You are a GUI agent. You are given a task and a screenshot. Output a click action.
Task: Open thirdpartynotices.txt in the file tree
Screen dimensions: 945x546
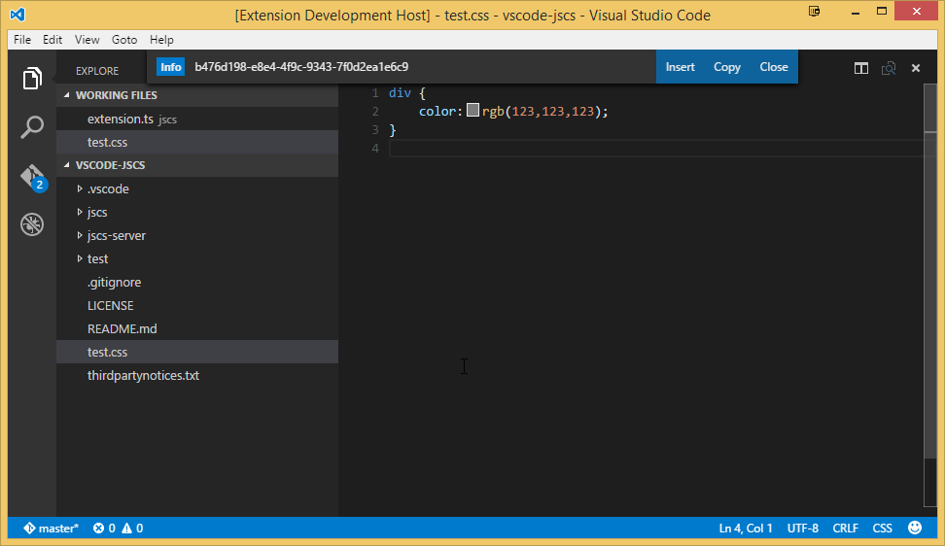coord(197,375)
